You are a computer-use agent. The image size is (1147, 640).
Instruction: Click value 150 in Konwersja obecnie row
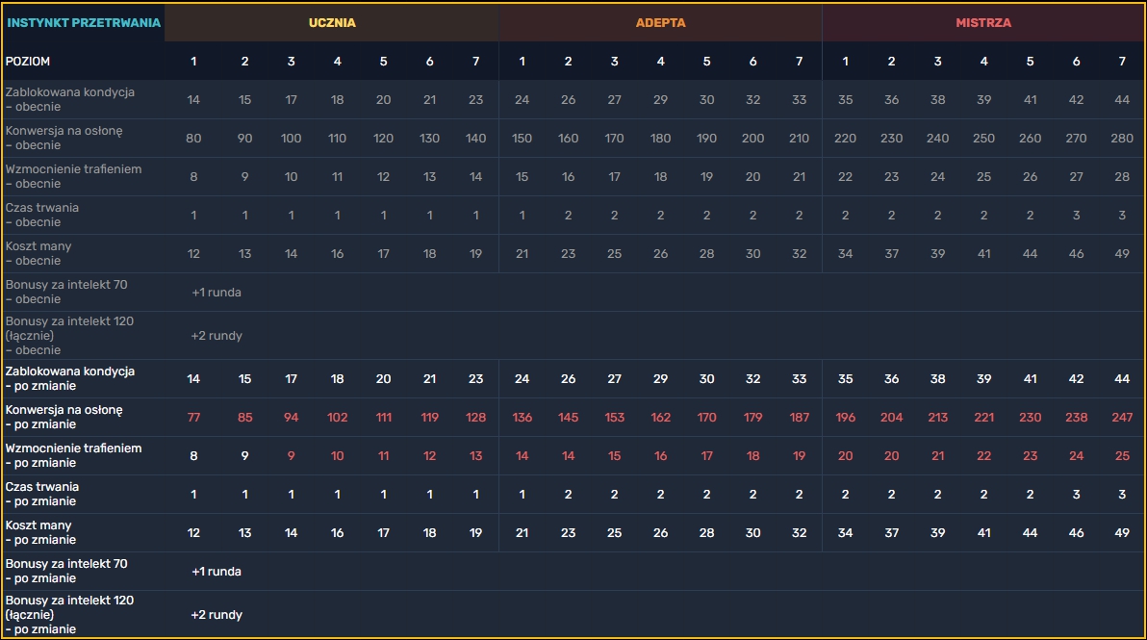pos(522,139)
